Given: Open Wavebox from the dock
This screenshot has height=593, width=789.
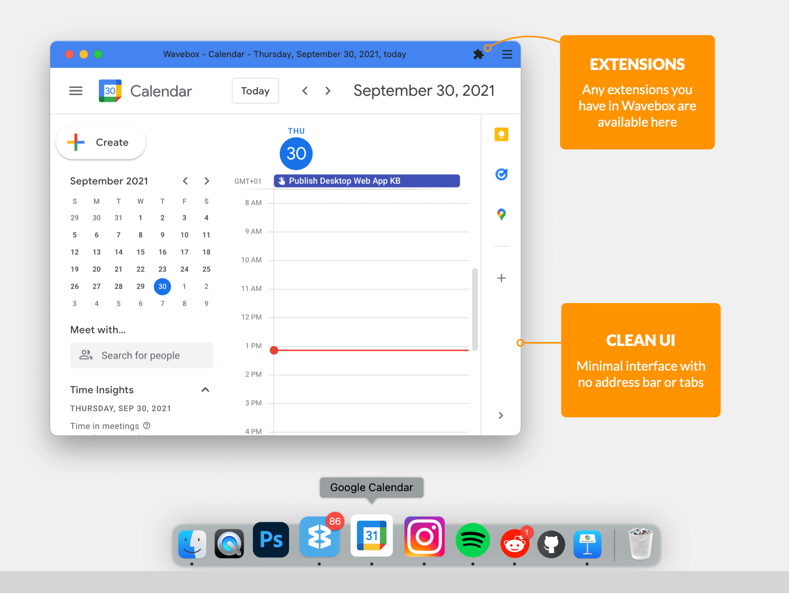Looking at the screenshot, I should click(x=319, y=537).
